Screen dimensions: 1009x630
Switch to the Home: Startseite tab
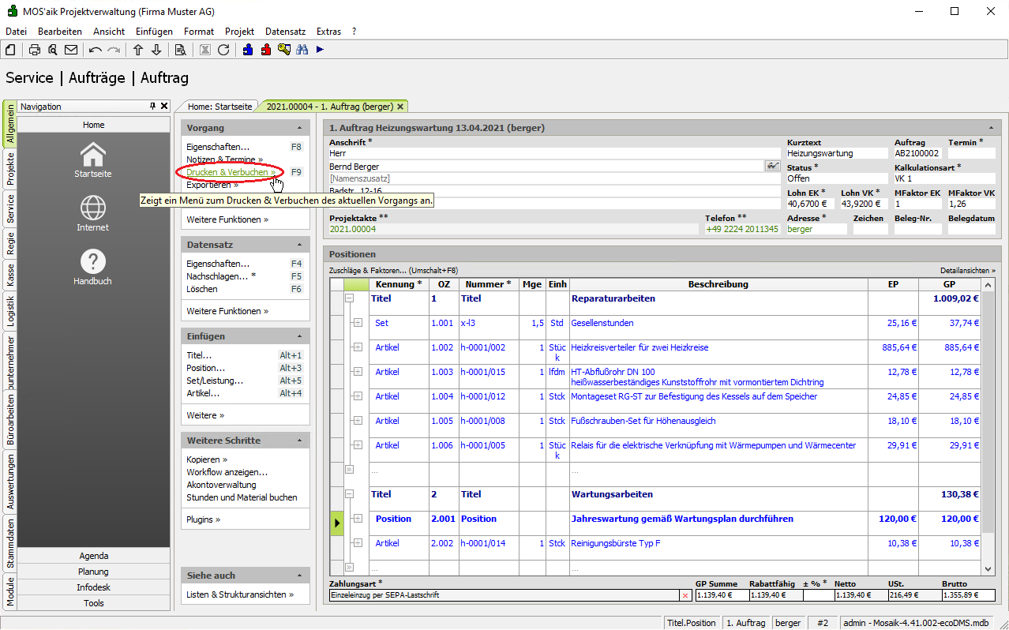click(x=219, y=106)
